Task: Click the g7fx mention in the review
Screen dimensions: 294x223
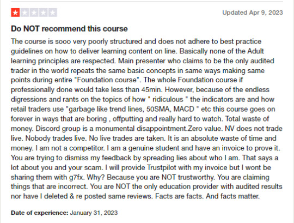Action: tap(77, 177)
